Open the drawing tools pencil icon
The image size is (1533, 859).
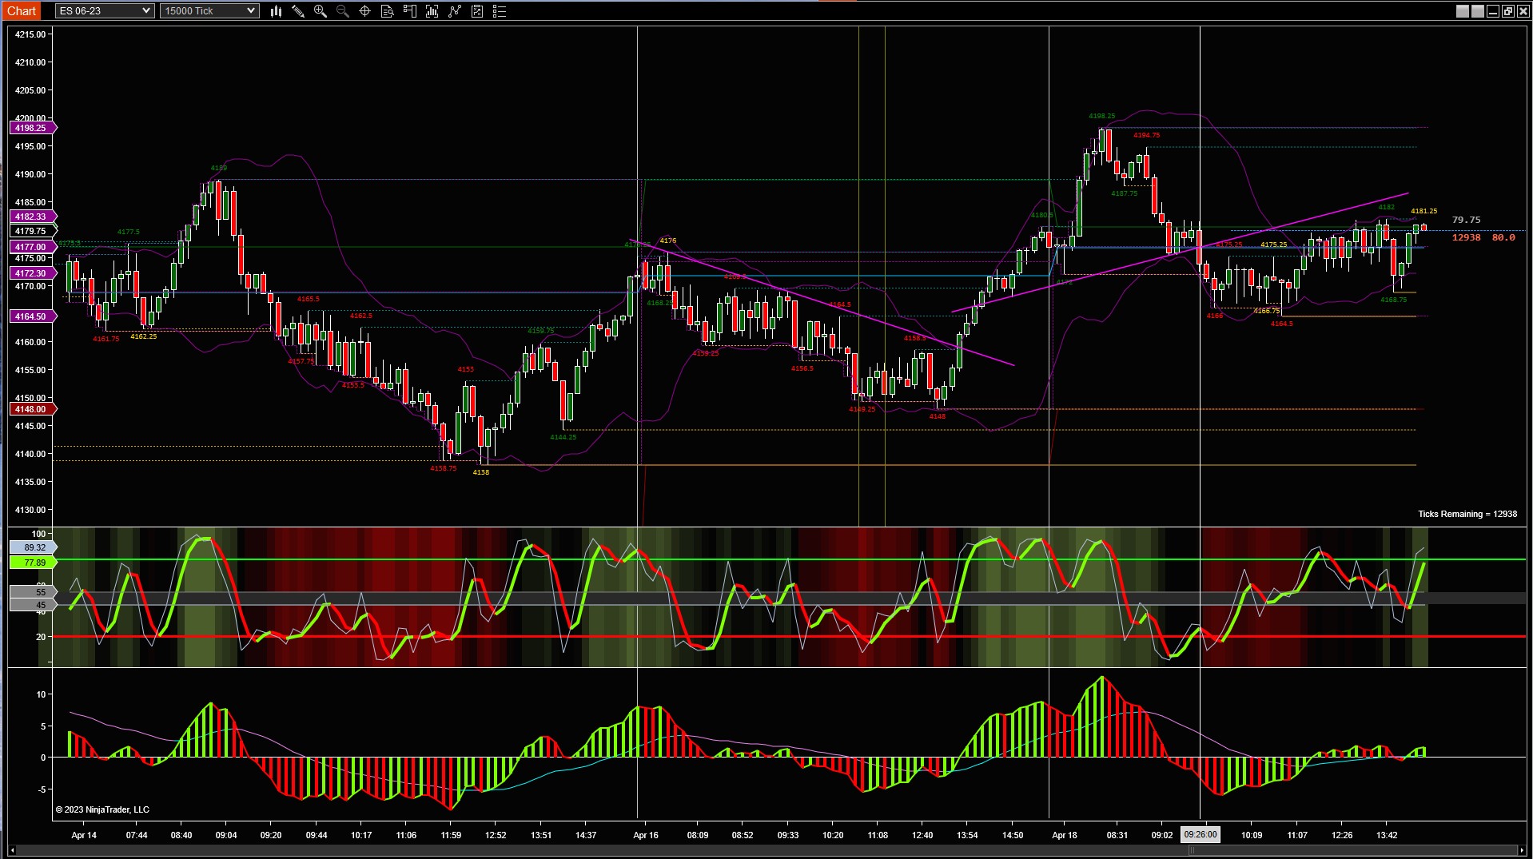298,11
